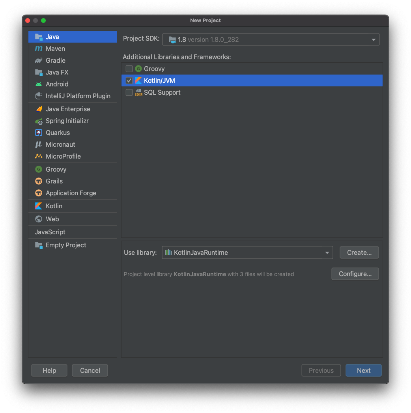Screen dimensions: 411x413
Task: Click the Groovy icon in the frameworks list
Action: 138,69
